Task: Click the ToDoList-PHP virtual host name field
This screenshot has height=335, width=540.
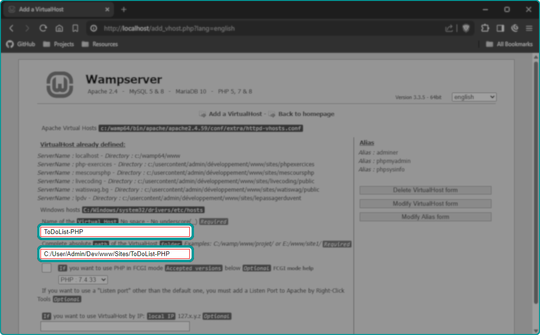Action: [x=115, y=232]
